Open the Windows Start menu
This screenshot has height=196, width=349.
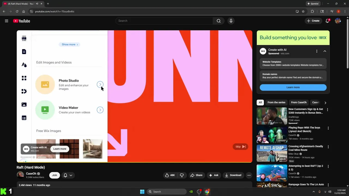click(142, 192)
